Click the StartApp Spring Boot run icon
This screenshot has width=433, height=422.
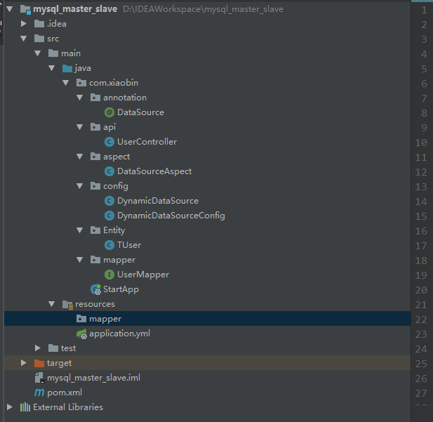tap(96, 289)
